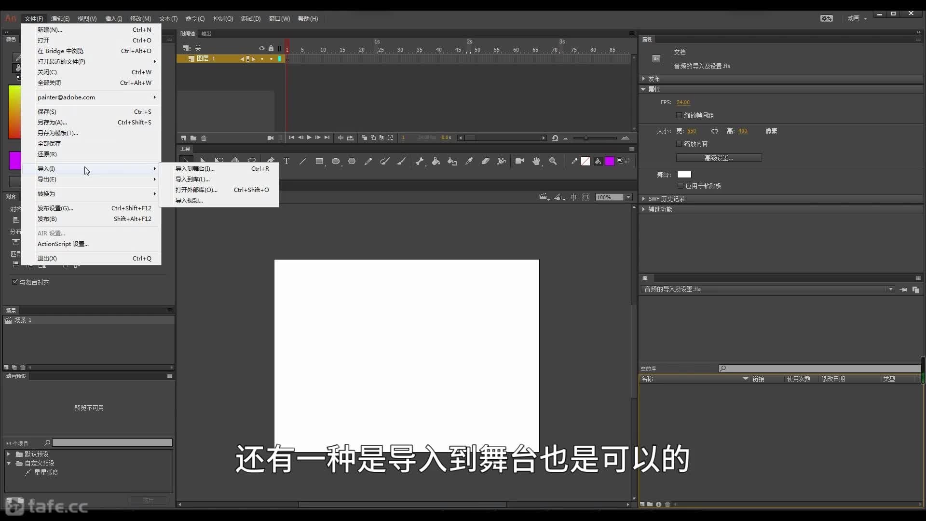Pin the current library icon

[x=903, y=289]
